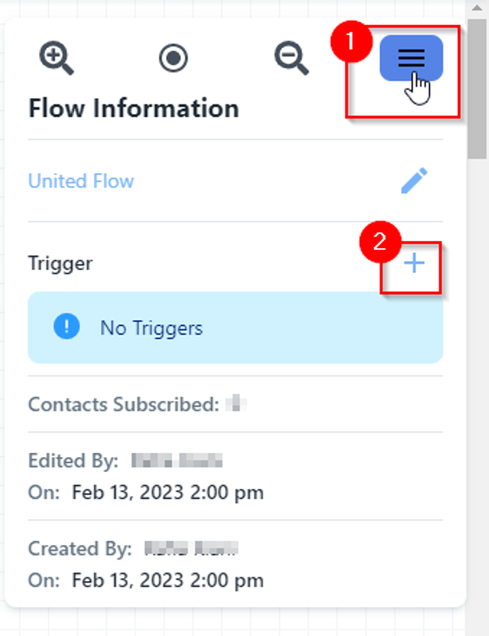
Task: Click the Contacts Subscribed label
Action: pyautogui.click(x=123, y=404)
